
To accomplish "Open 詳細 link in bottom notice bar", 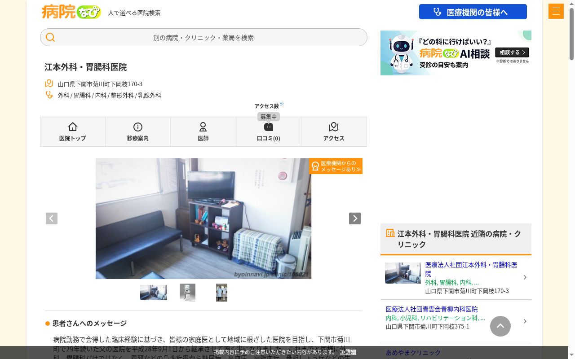I will tap(348, 352).
